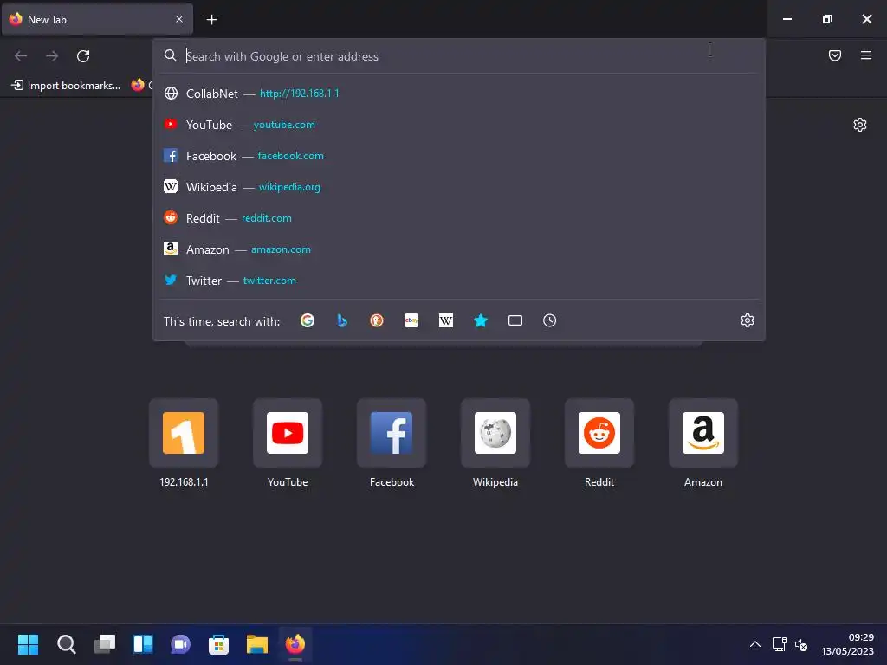Click muted volume tray icon
887x665 pixels.
point(801,644)
